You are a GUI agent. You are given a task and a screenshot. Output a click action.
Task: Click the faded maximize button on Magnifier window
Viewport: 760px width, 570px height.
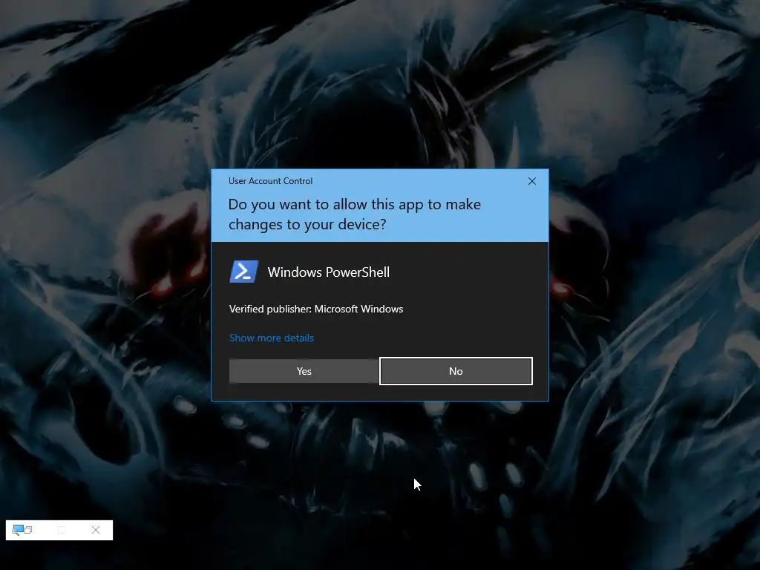(x=62, y=530)
